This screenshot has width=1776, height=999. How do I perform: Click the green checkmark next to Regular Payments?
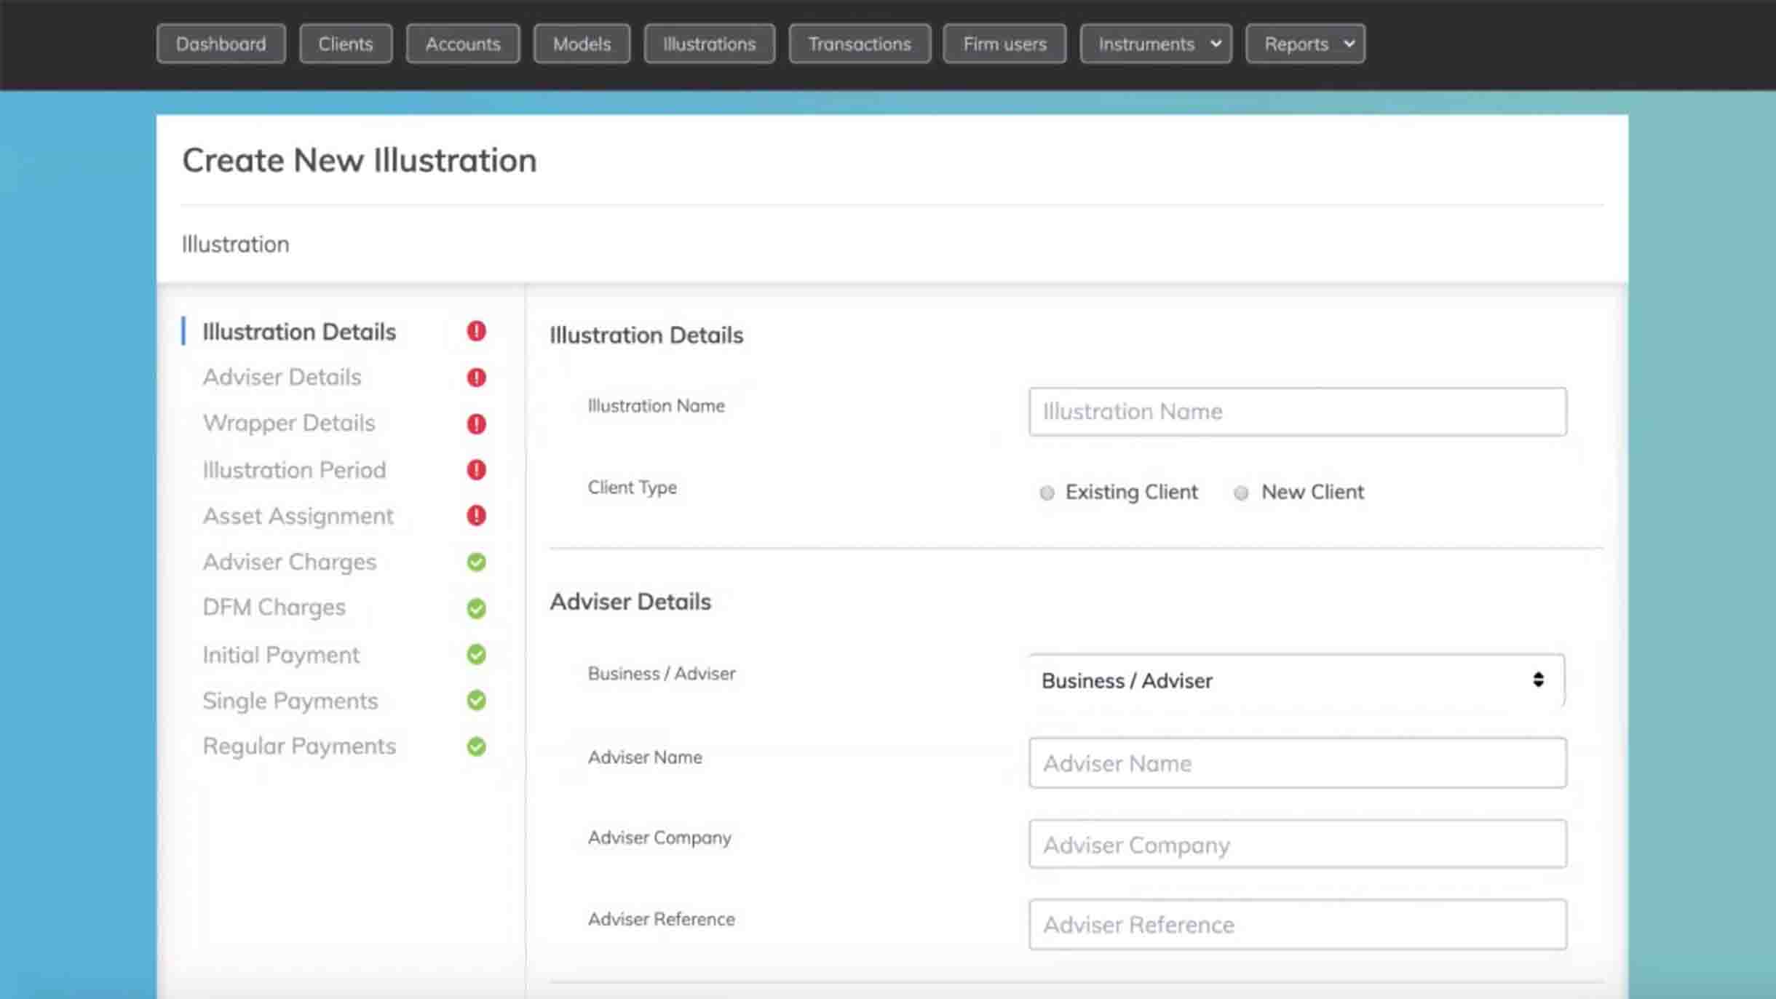click(x=476, y=746)
